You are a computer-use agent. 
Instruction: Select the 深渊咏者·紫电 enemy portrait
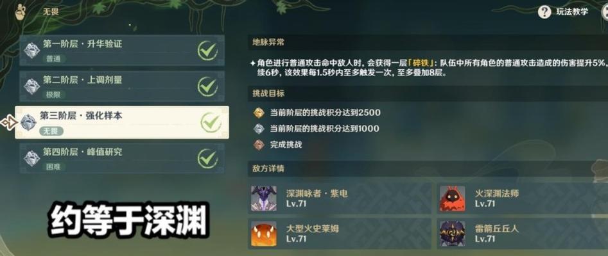pyautogui.click(x=264, y=198)
